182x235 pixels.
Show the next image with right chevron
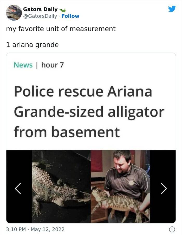point(164,188)
